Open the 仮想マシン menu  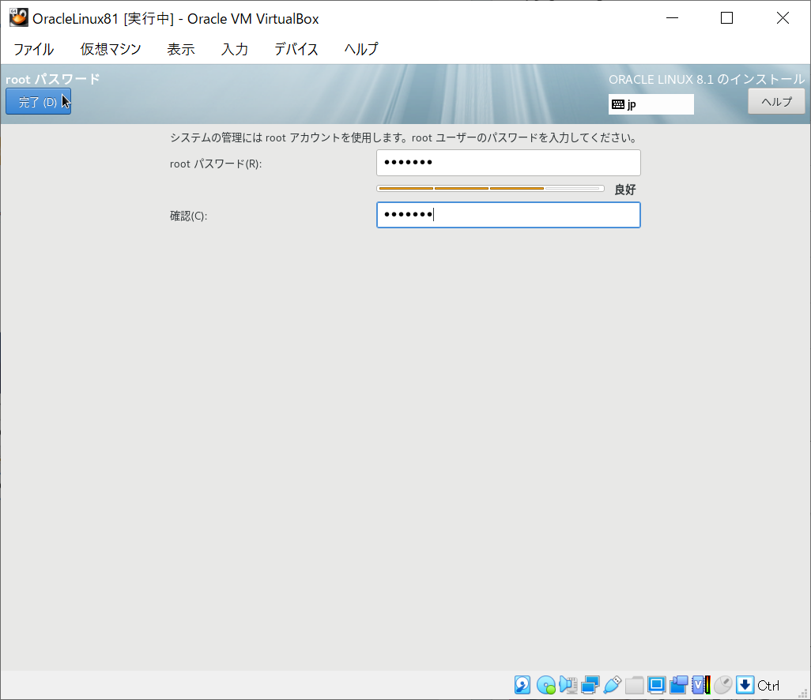click(x=110, y=49)
